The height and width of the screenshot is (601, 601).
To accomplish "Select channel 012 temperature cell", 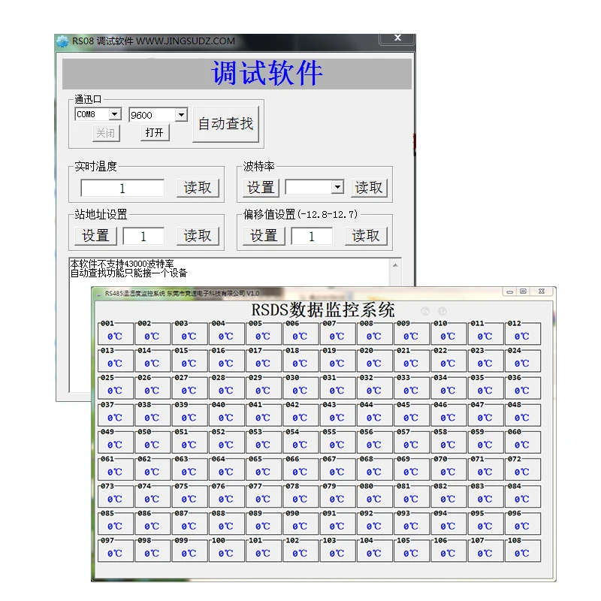I will [522, 334].
